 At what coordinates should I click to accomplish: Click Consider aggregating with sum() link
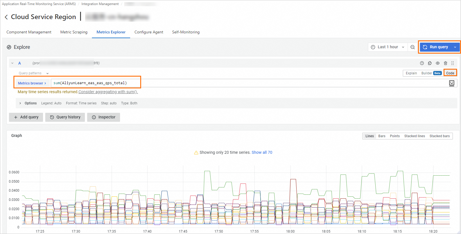108,92
